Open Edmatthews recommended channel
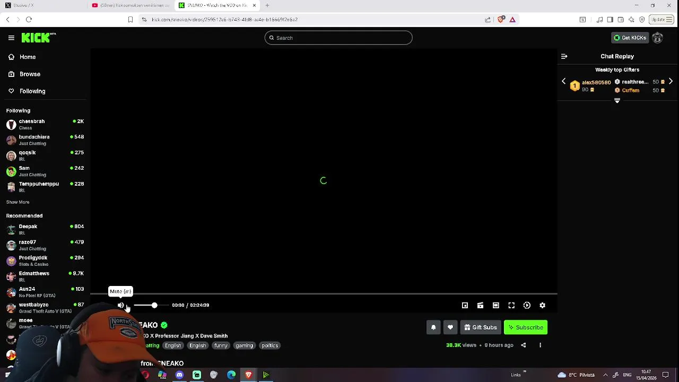This screenshot has width=679, height=382. coord(45,276)
